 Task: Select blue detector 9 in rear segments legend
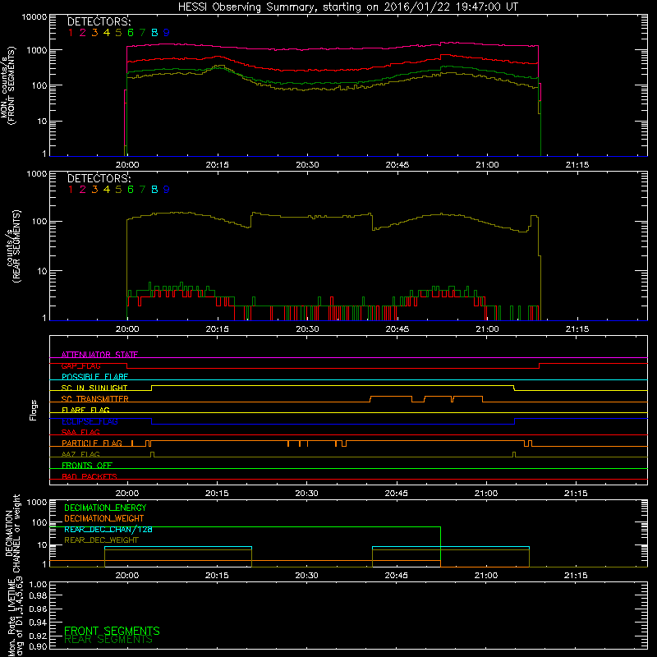[167, 190]
